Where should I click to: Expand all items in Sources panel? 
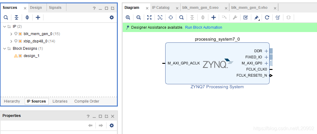[27, 18]
